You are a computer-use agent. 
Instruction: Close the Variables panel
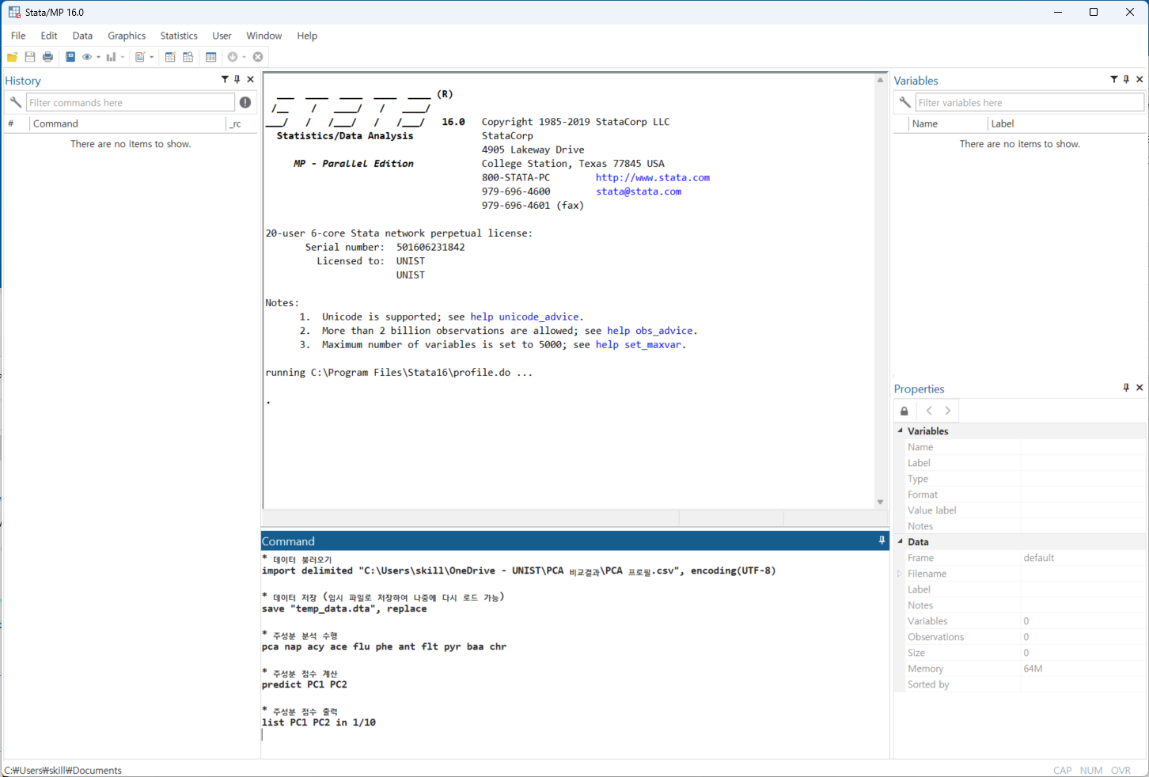pos(1140,79)
